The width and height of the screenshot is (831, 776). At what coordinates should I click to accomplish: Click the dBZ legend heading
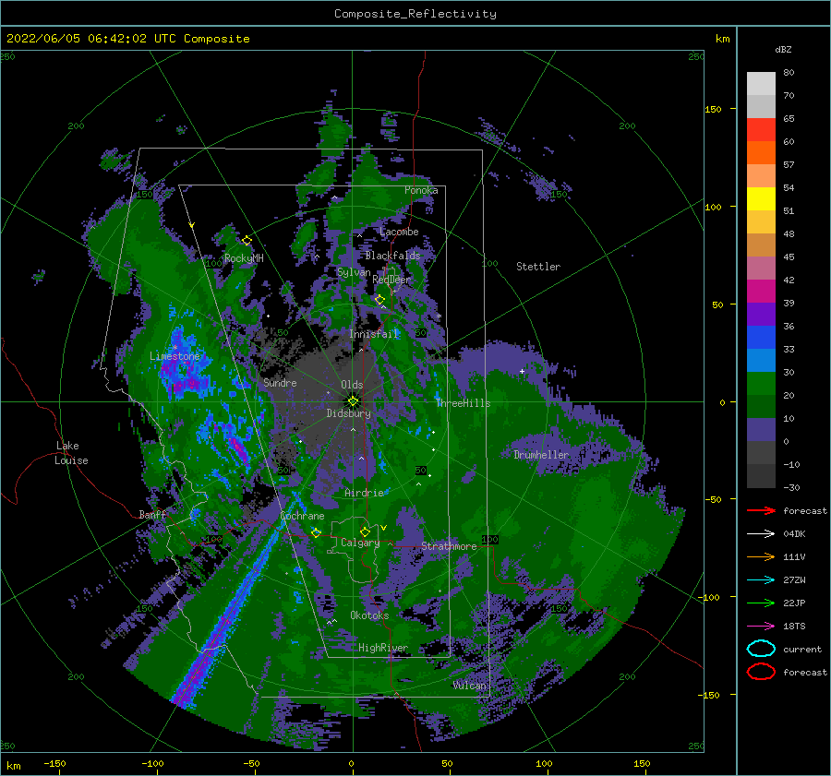[783, 49]
